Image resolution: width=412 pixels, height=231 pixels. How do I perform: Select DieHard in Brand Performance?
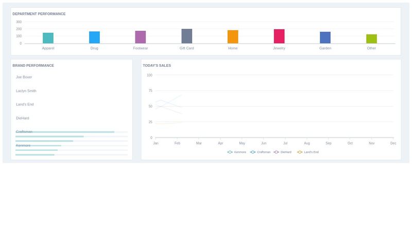coord(23,118)
